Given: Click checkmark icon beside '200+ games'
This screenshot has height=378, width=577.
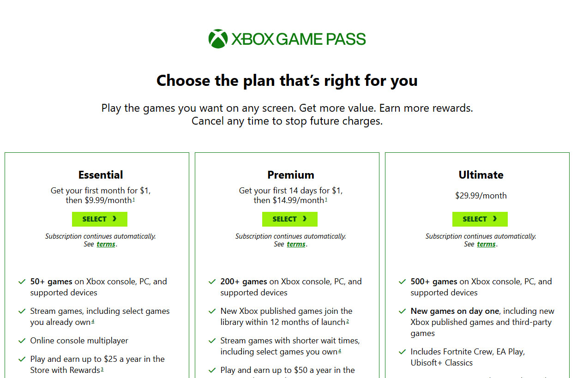Looking at the screenshot, I should click(212, 282).
